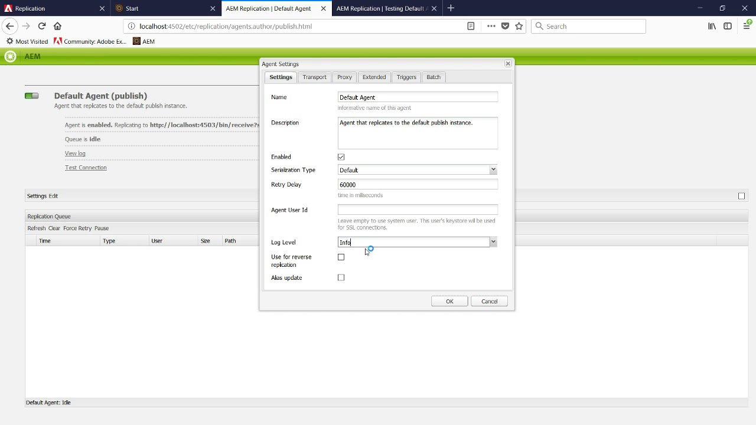Image resolution: width=756 pixels, height=425 pixels.
Task: Click the AEM logo icon in header
Action: [10, 56]
